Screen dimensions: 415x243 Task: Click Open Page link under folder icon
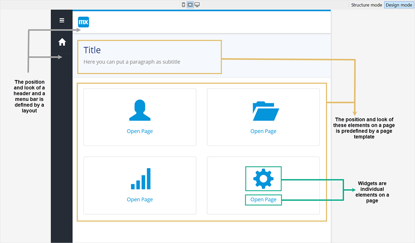click(x=263, y=131)
